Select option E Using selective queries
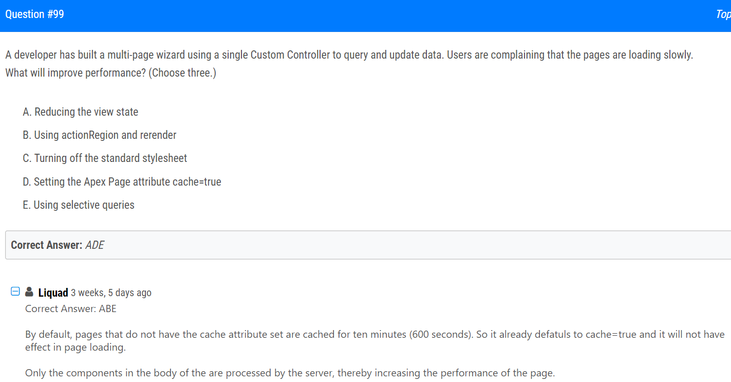The width and height of the screenshot is (731, 382). [x=79, y=205]
